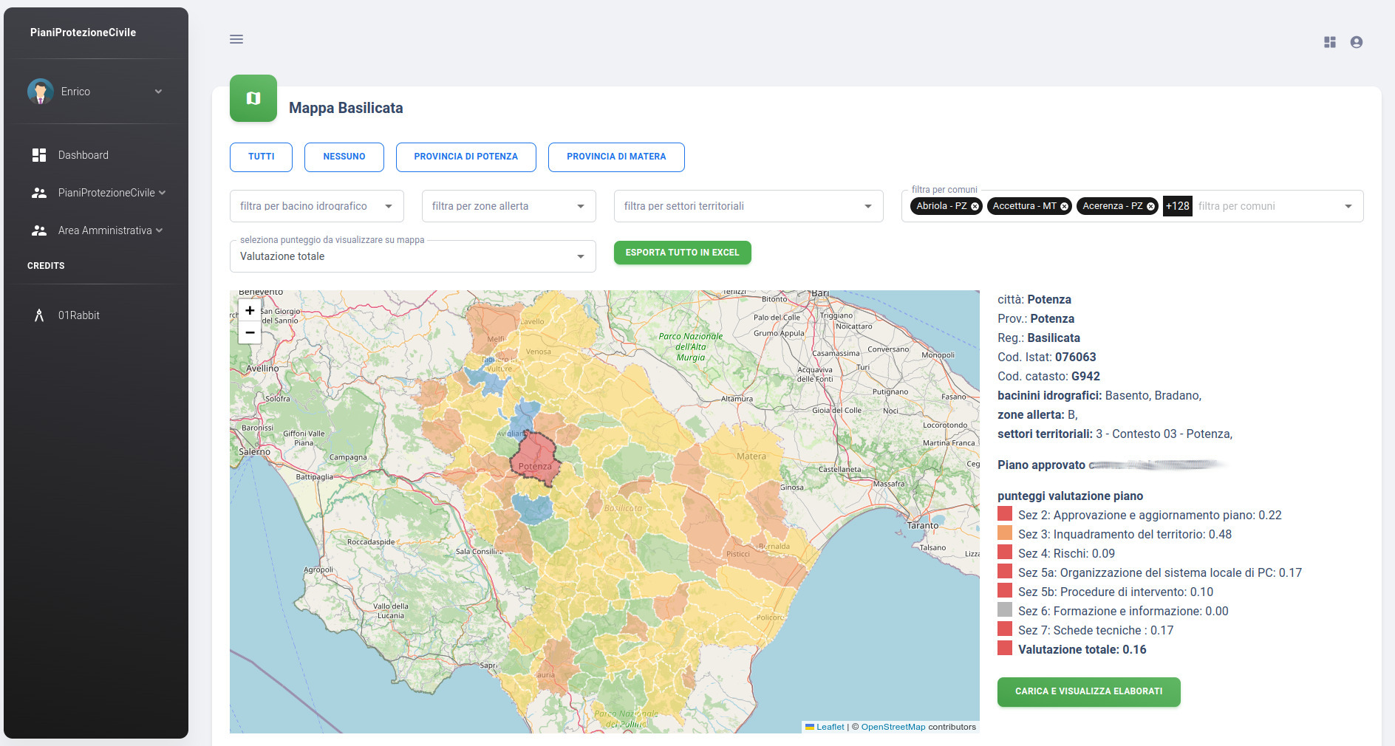Click the green map icon beside Mappa Basilicata
This screenshot has width=1395, height=746.
(253, 98)
